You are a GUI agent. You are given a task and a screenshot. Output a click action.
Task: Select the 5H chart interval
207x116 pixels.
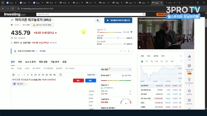43,75
